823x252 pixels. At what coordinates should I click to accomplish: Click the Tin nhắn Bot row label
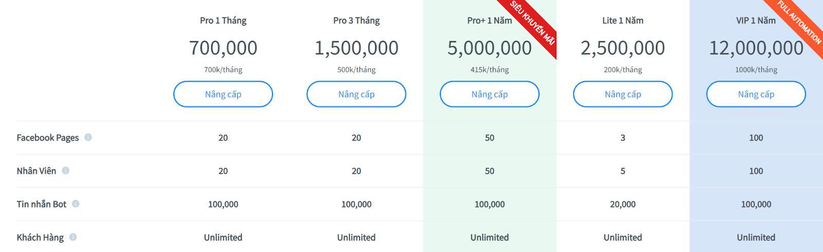click(x=42, y=204)
